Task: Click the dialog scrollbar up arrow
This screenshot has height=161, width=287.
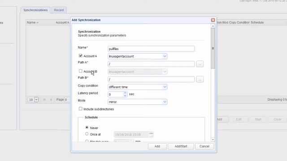Action: tap(213, 26)
